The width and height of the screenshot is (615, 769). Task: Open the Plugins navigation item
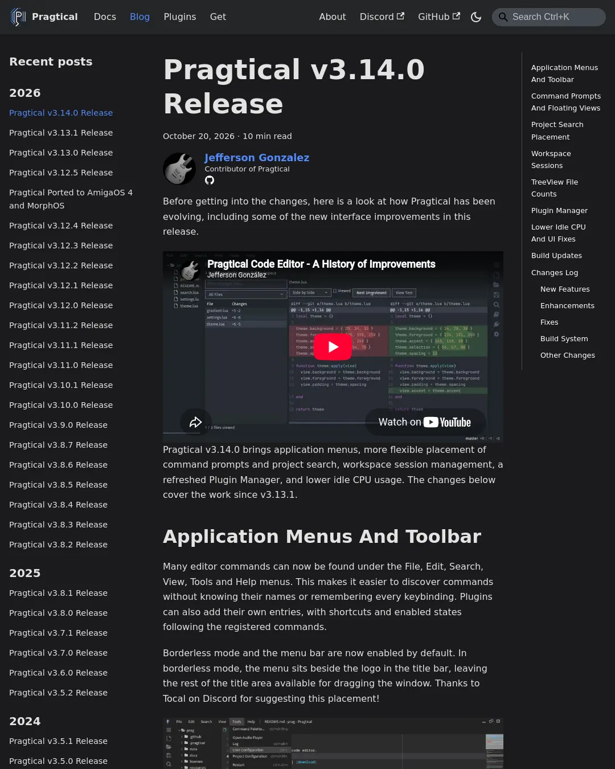pos(180,17)
